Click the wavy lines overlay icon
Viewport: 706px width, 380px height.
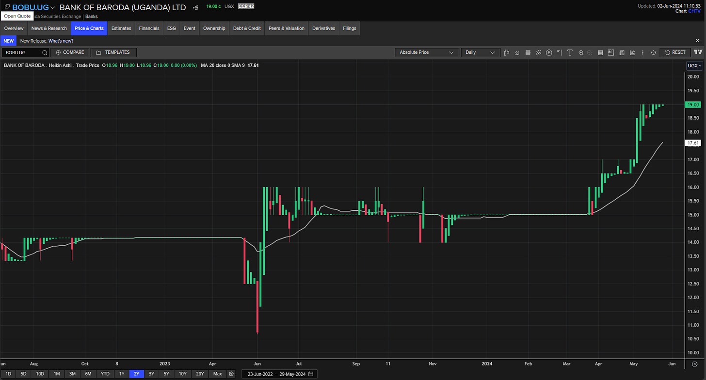(x=539, y=52)
